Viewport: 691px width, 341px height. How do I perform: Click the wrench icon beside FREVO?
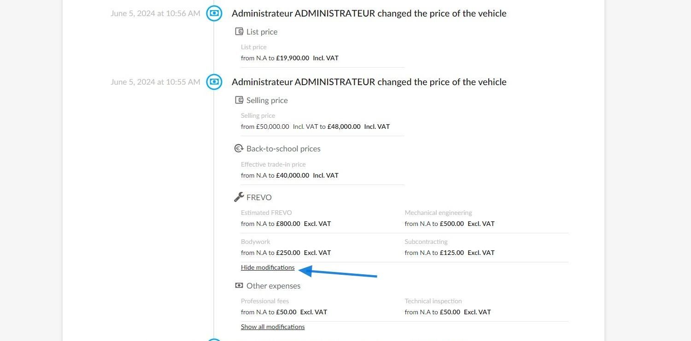click(x=239, y=197)
